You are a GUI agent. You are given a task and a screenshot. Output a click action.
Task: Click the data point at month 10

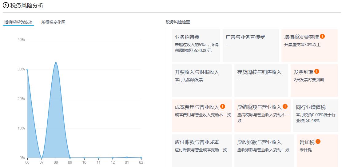[x=84, y=158]
